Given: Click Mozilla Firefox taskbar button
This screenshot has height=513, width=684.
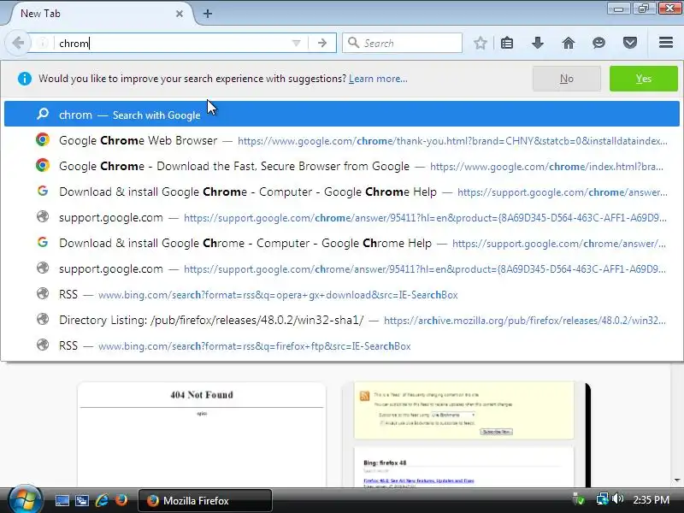Looking at the screenshot, I should click(205, 500).
